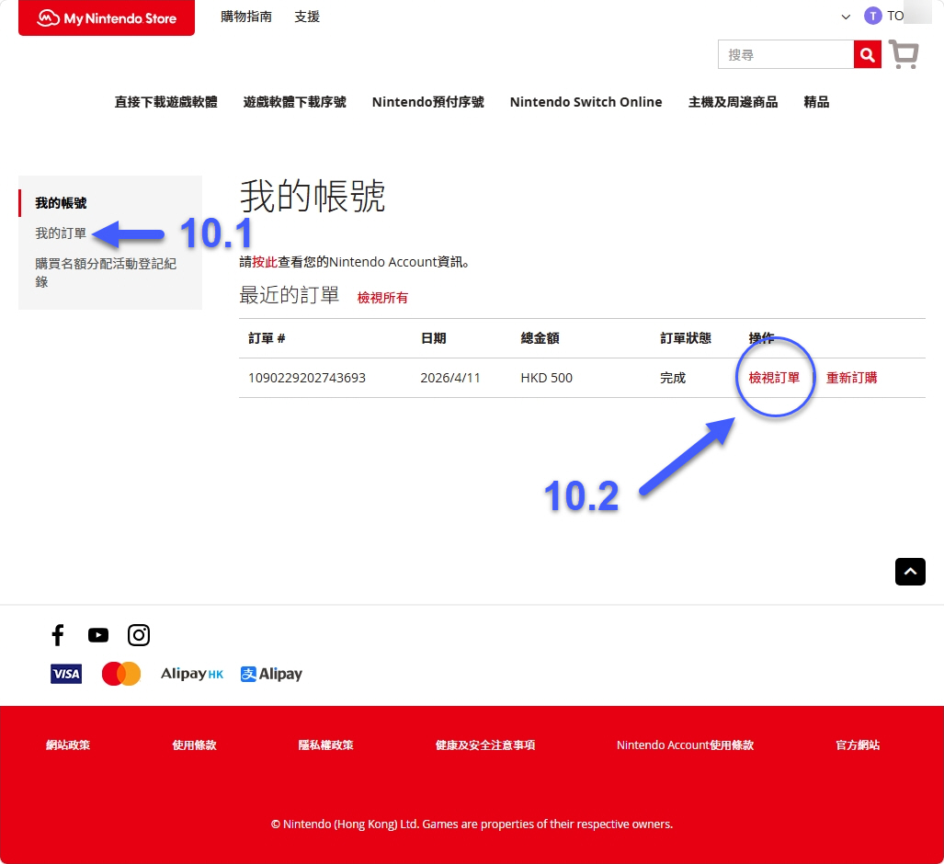
Task: Visit Nintendo's Facebook page icon
Action: pos(58,635)
